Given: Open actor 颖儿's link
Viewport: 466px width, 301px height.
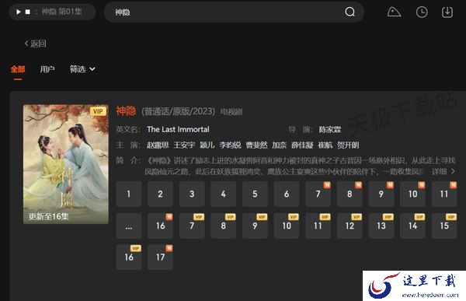Looking at the screenshot, I should click(x=207, y=145).
